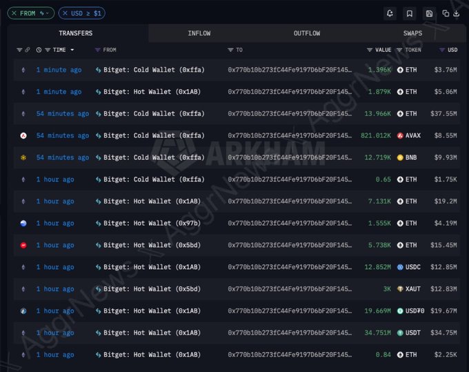Open destination address in USDT row
The width and height of the screenshot is (469, 372).
[x=290, y=333]
